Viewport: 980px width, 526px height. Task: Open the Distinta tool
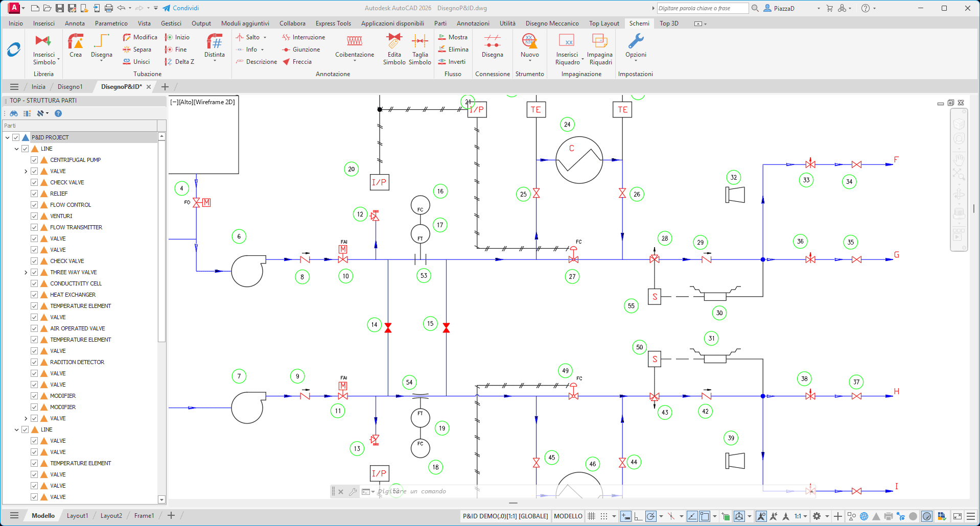(214, 42)
